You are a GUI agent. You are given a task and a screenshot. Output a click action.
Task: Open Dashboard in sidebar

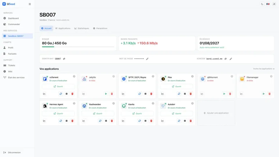pos(17,18)
